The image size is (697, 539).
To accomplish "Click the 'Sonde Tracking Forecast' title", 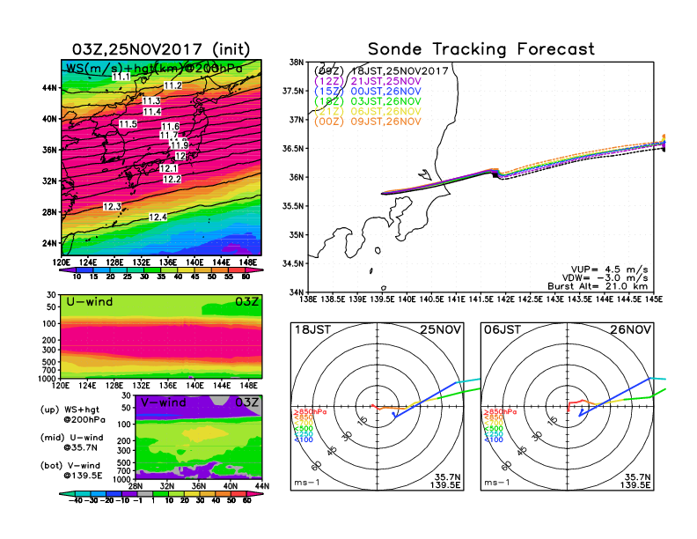I will [481, 49].
